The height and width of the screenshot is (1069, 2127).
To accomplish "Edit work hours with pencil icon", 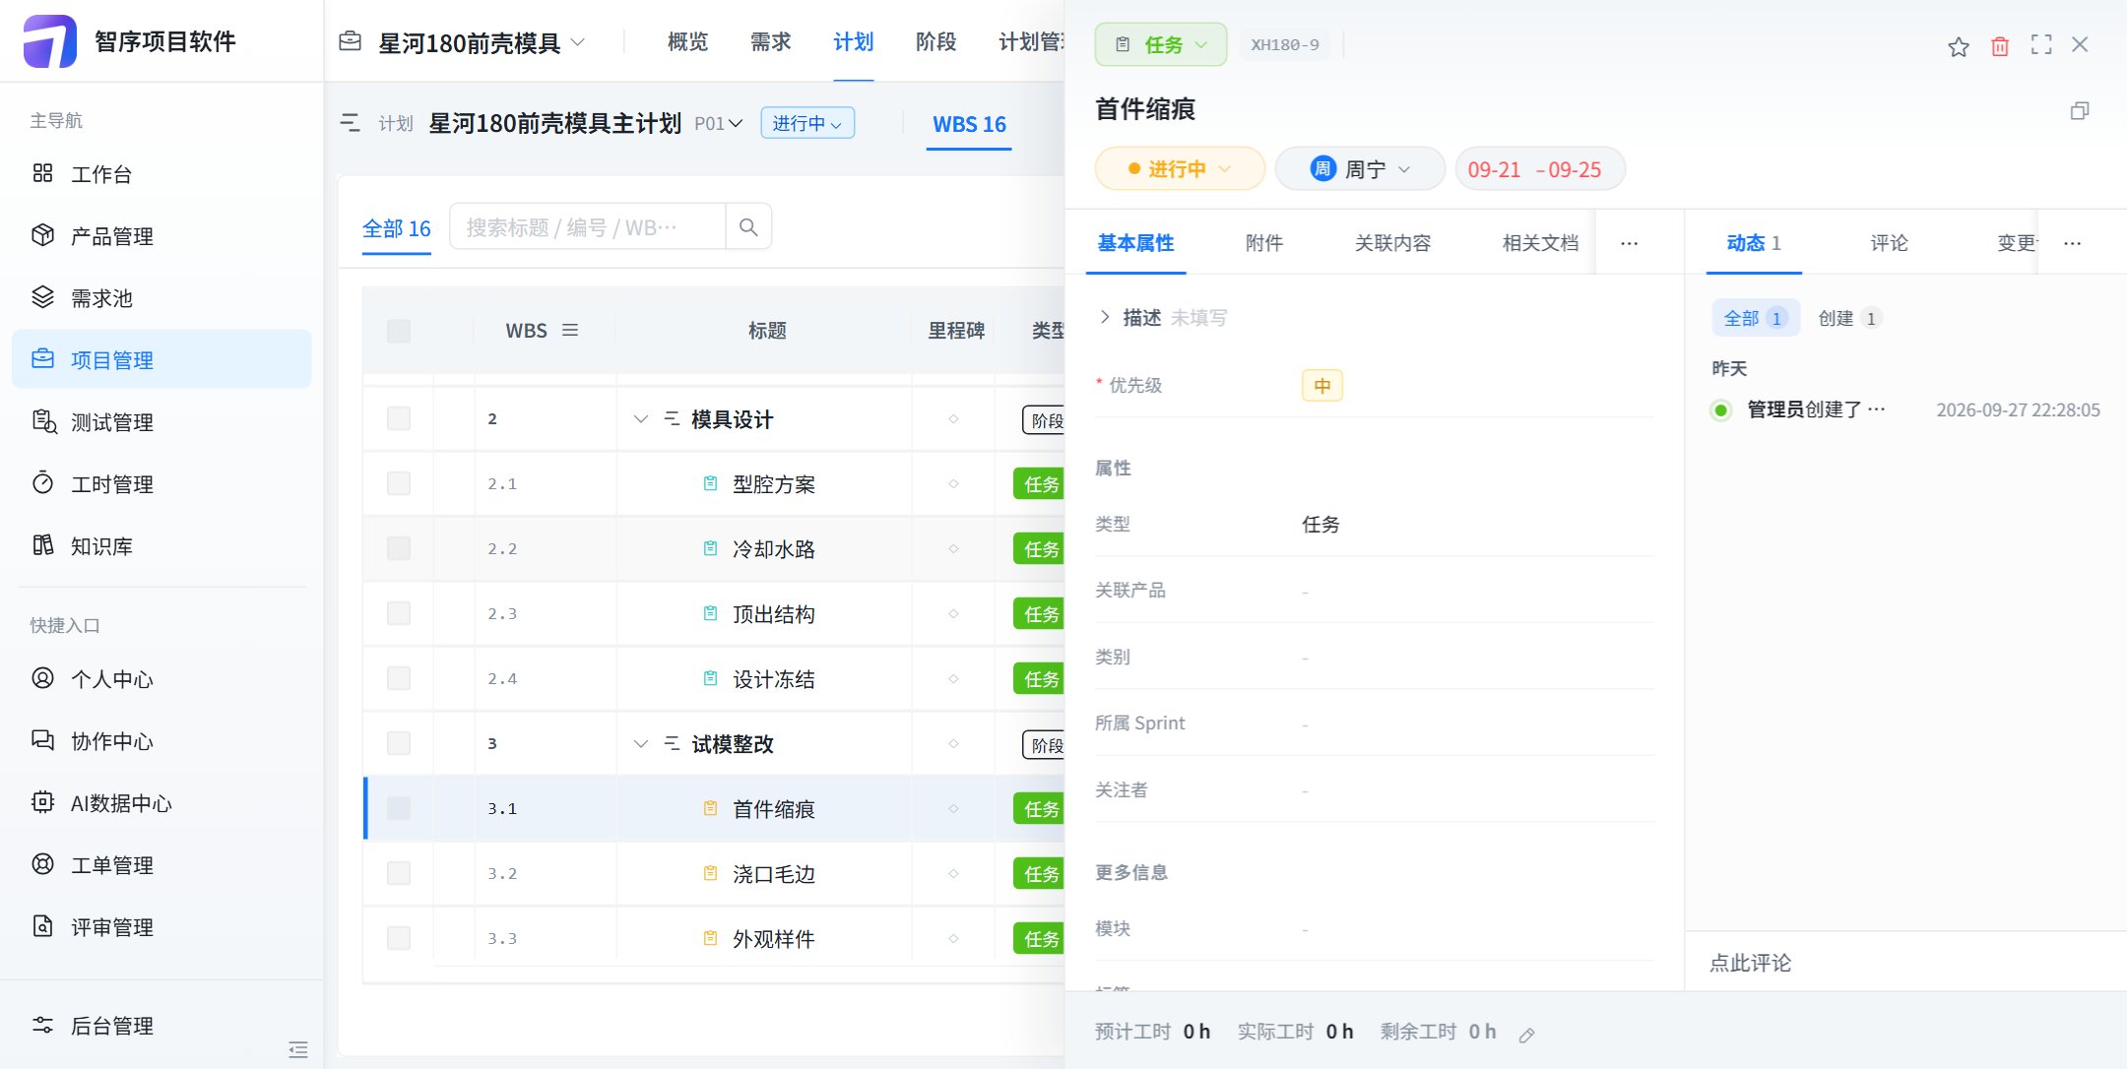I will pyautogui.click(x=1526, y=1035).
